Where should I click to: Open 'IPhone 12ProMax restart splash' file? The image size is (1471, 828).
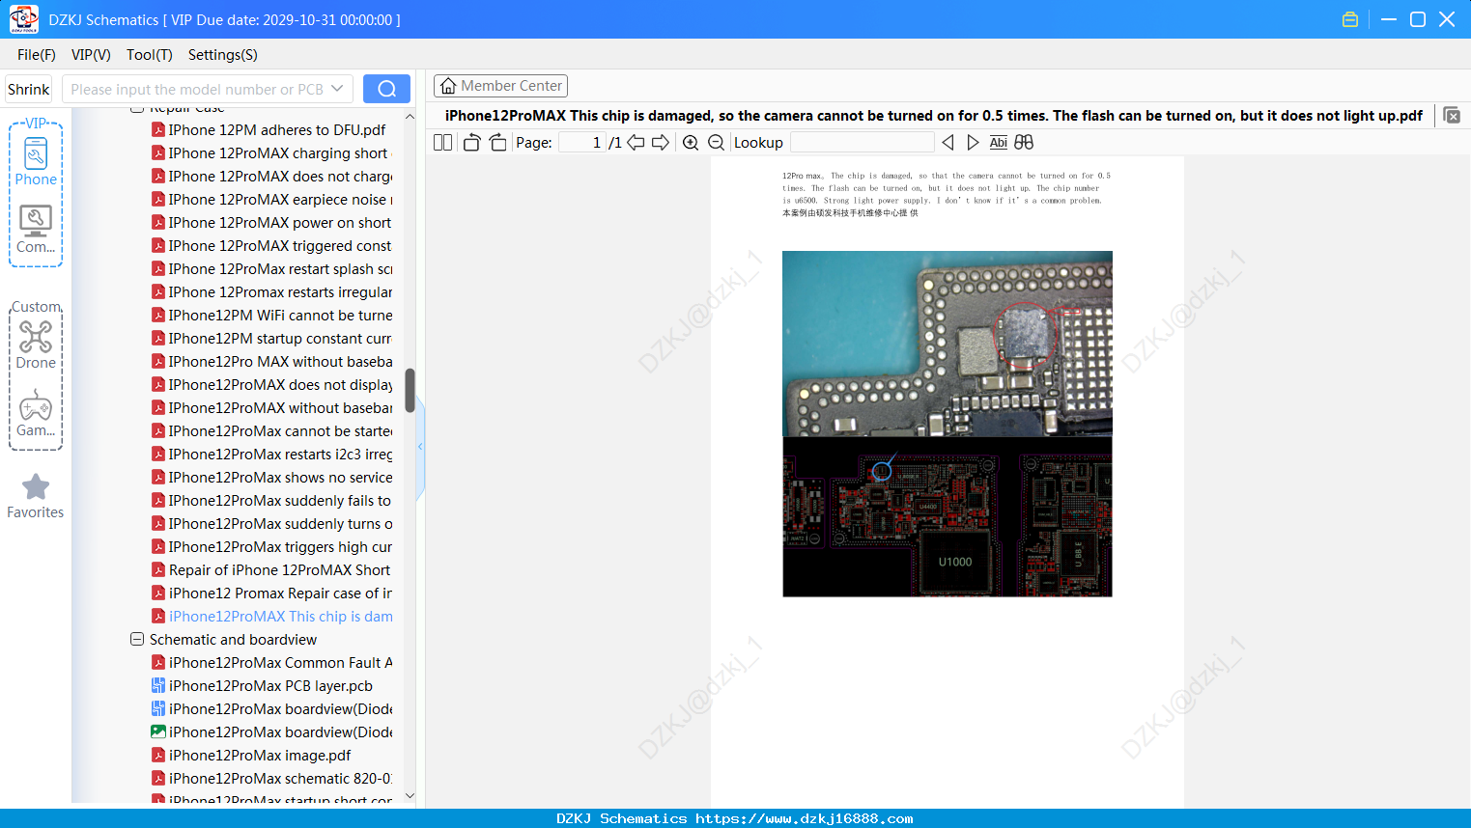[x=271, y=269]
